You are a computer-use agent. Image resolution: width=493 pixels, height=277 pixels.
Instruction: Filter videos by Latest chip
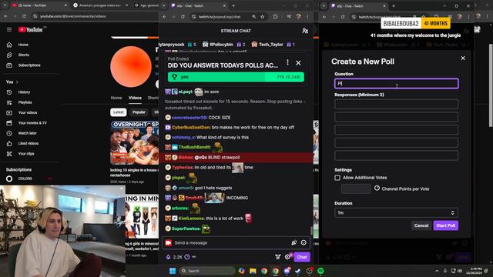[118, 112]
